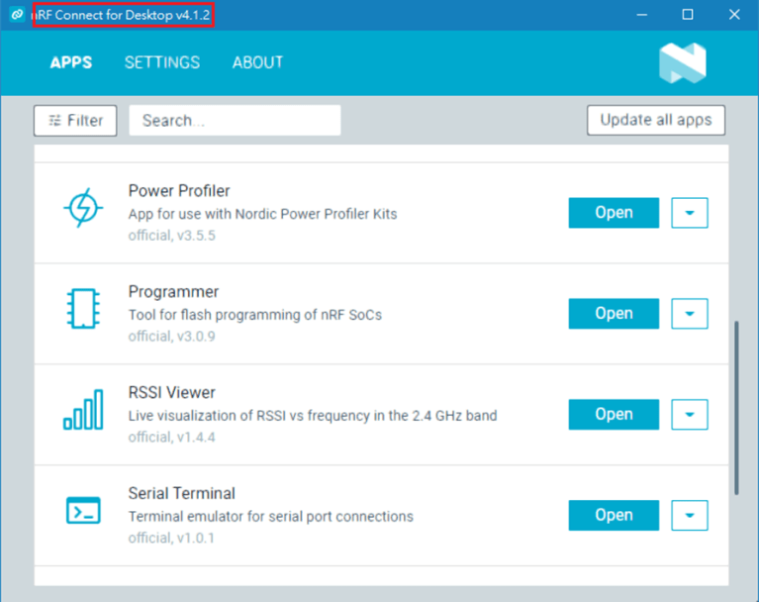Switch to the About tab
The height and width of the screenshot is (602, 759).
click(x=257, y=62)
